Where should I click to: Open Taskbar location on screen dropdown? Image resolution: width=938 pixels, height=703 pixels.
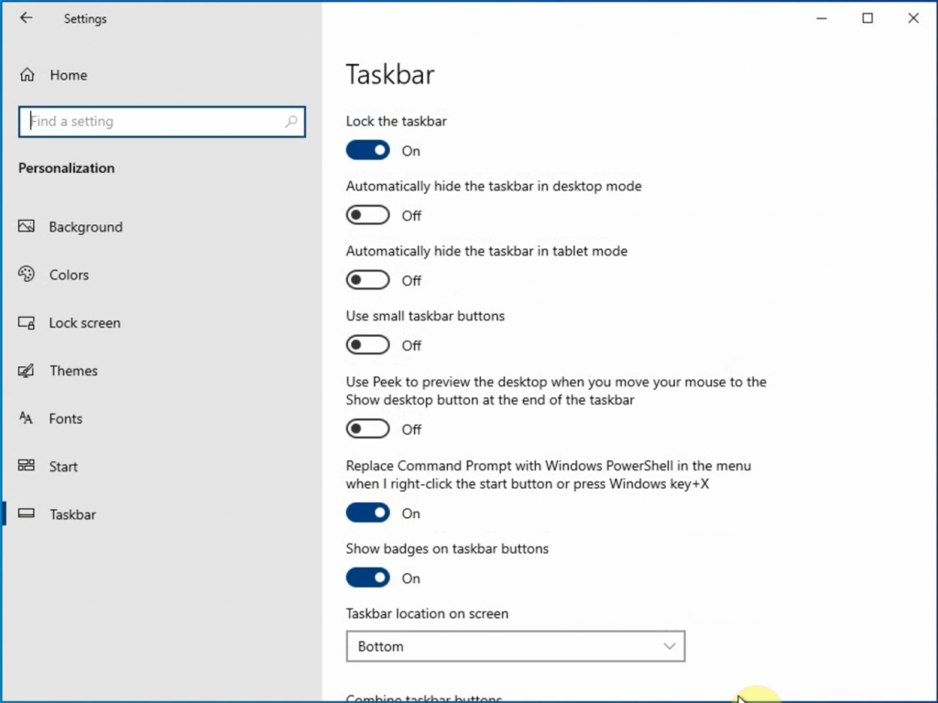pyautogui.click(x=516, y=646)
